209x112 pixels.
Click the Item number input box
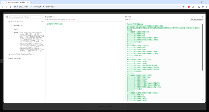(130, 20)
